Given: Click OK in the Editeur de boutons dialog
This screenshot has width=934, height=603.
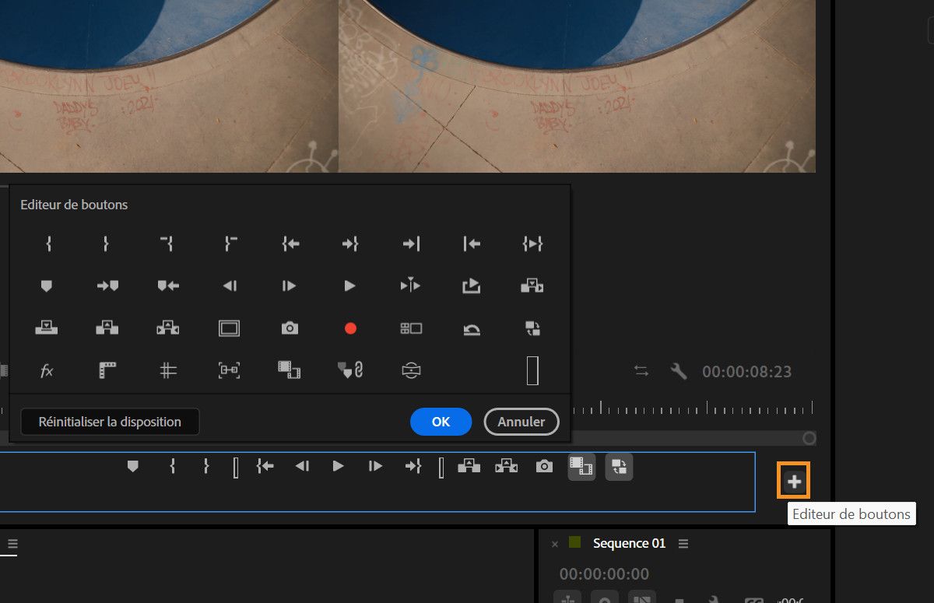Looking at the screenshot, I should tap(441, 422).
